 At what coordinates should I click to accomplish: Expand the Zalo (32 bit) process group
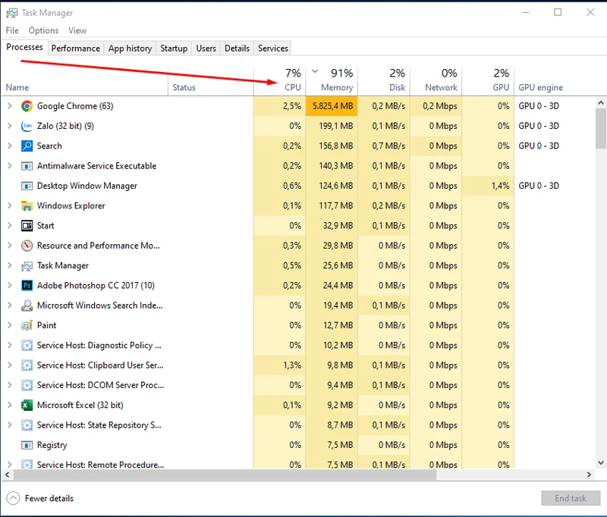[10, 126]
